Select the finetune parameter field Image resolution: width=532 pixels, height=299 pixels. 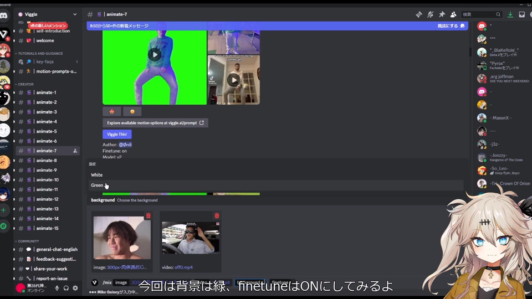pos(280,282)
